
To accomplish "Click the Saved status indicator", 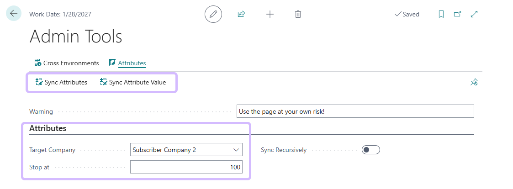I will pyautogui.click(x=407, y=14).
